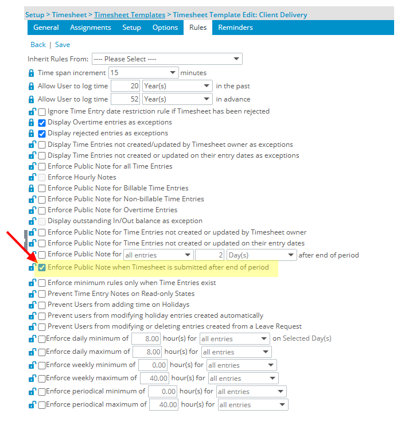
Task: Enable Enforce weekly maximum checkbox
Action: (x=42, y=379)
